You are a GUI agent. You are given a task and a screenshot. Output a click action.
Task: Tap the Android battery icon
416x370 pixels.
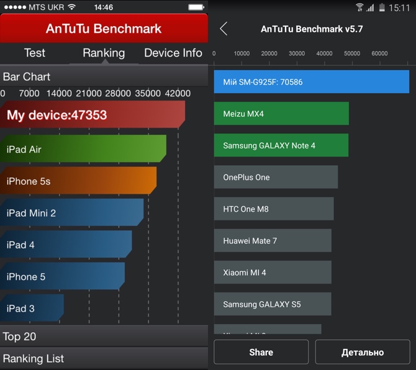[x=382, y=7]
